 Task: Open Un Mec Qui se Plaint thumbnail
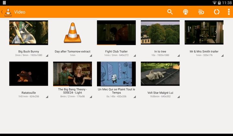tap(116, 74)
